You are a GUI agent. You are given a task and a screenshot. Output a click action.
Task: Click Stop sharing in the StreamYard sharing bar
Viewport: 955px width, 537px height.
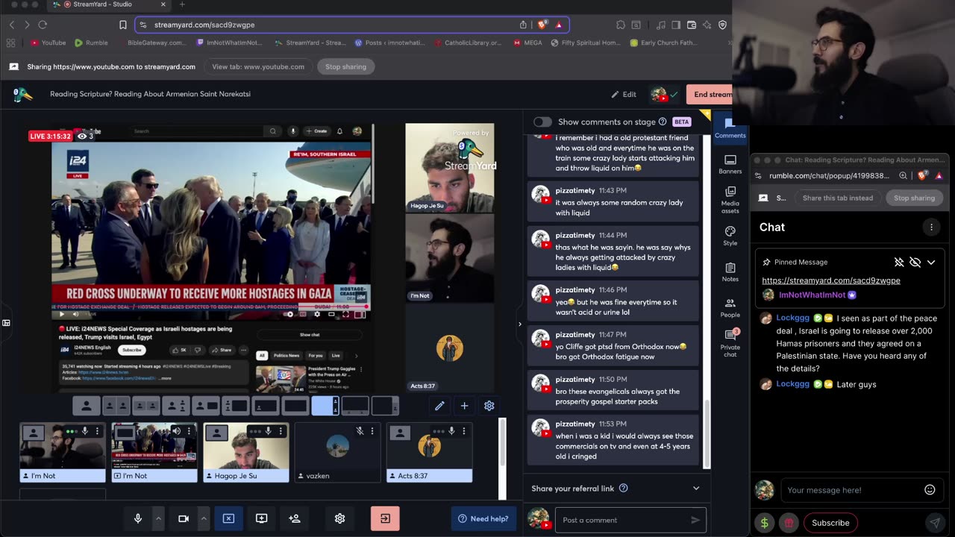click(345, 66)
